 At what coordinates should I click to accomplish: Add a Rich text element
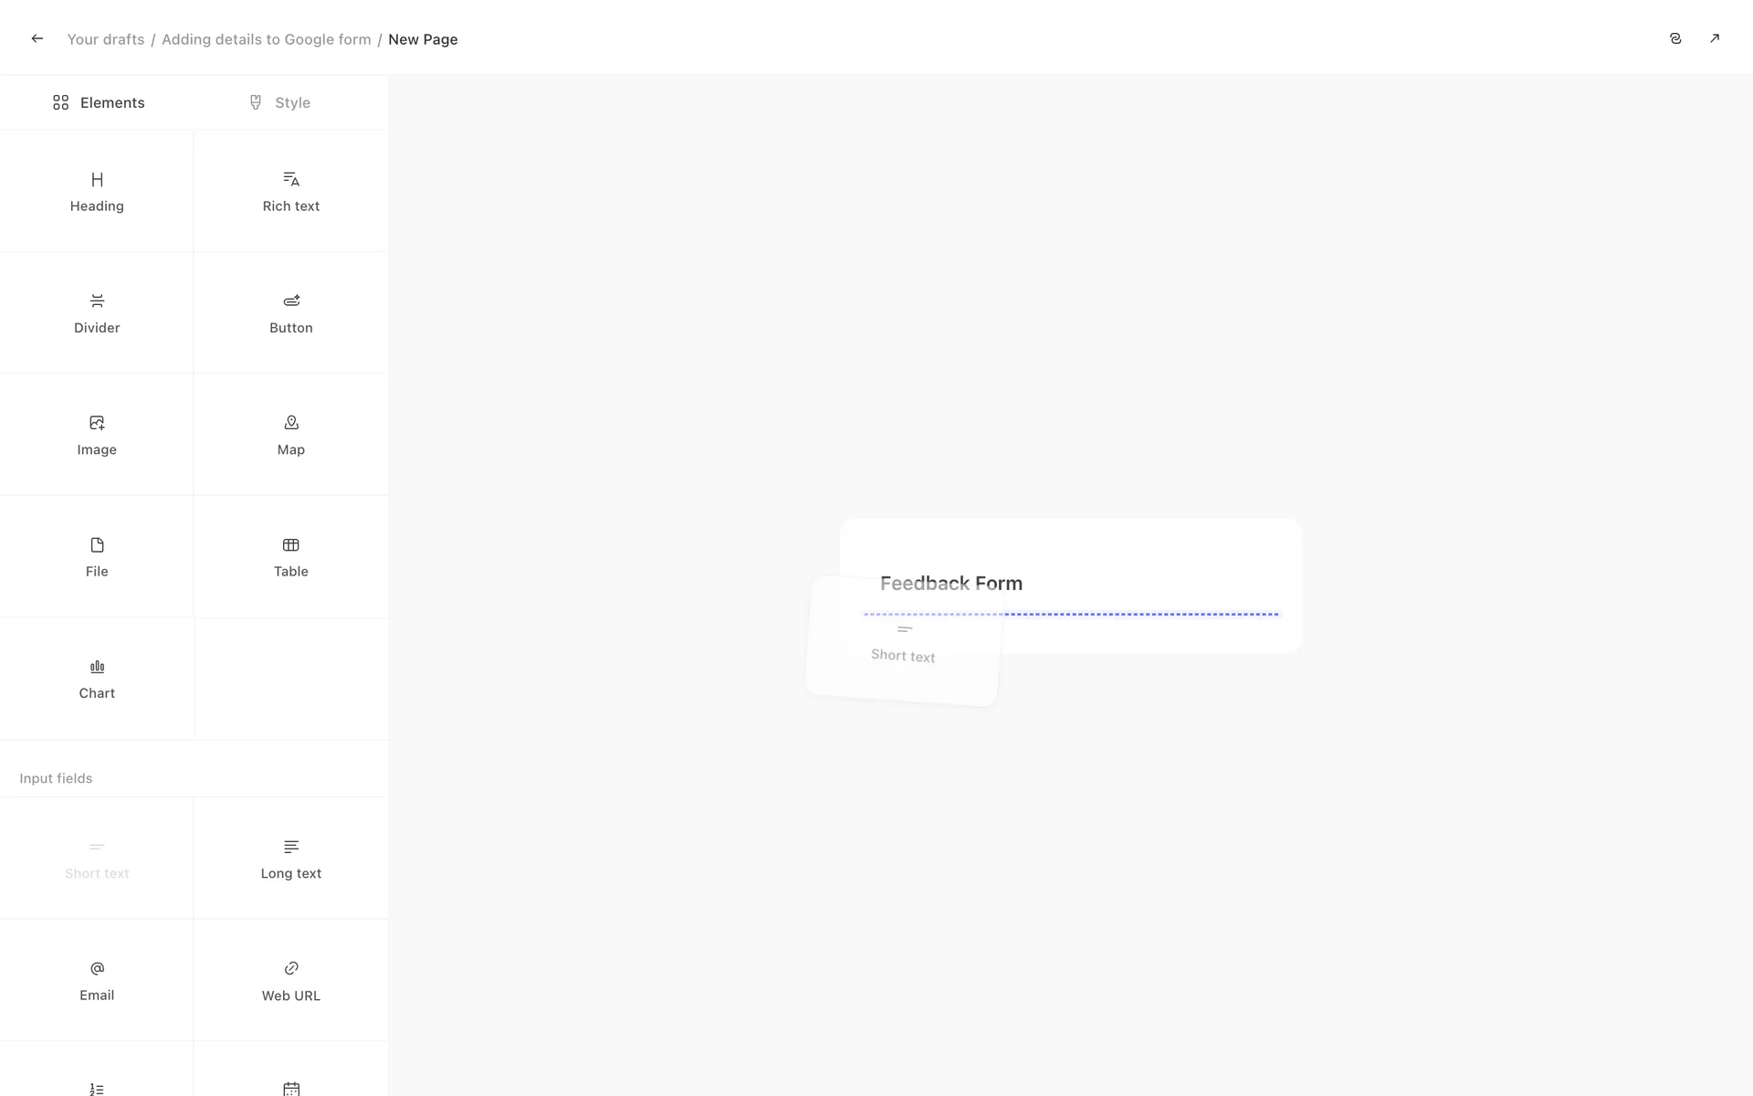pos(290,191)
